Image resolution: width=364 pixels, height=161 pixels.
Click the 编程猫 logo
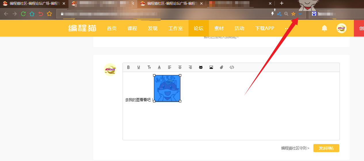click(x=82, y=28)
